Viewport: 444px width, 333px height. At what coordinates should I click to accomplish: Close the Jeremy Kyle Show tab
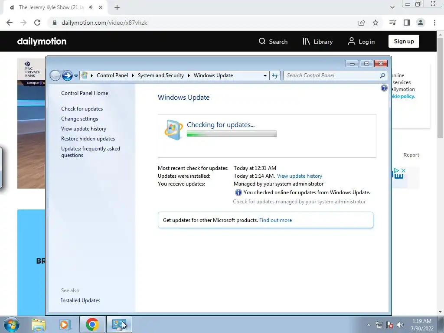click(101, 7)
